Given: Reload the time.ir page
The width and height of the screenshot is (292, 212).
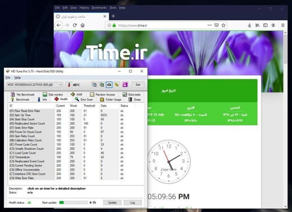Looking at the screenshot, I should (75, 25).
